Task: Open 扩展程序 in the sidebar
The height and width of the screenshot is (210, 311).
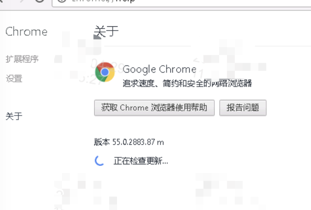Action: [22, 59]
